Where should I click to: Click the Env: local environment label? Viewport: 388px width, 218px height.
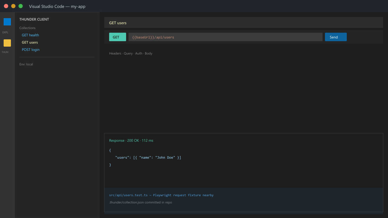click(x=26, y=64)
